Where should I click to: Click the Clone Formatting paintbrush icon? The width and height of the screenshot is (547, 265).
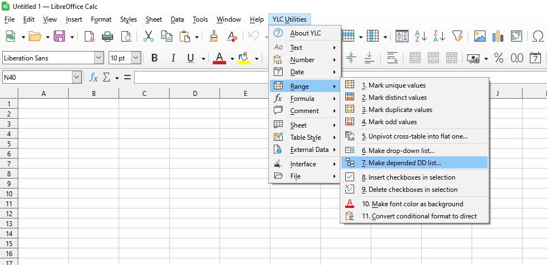[214, 37]
